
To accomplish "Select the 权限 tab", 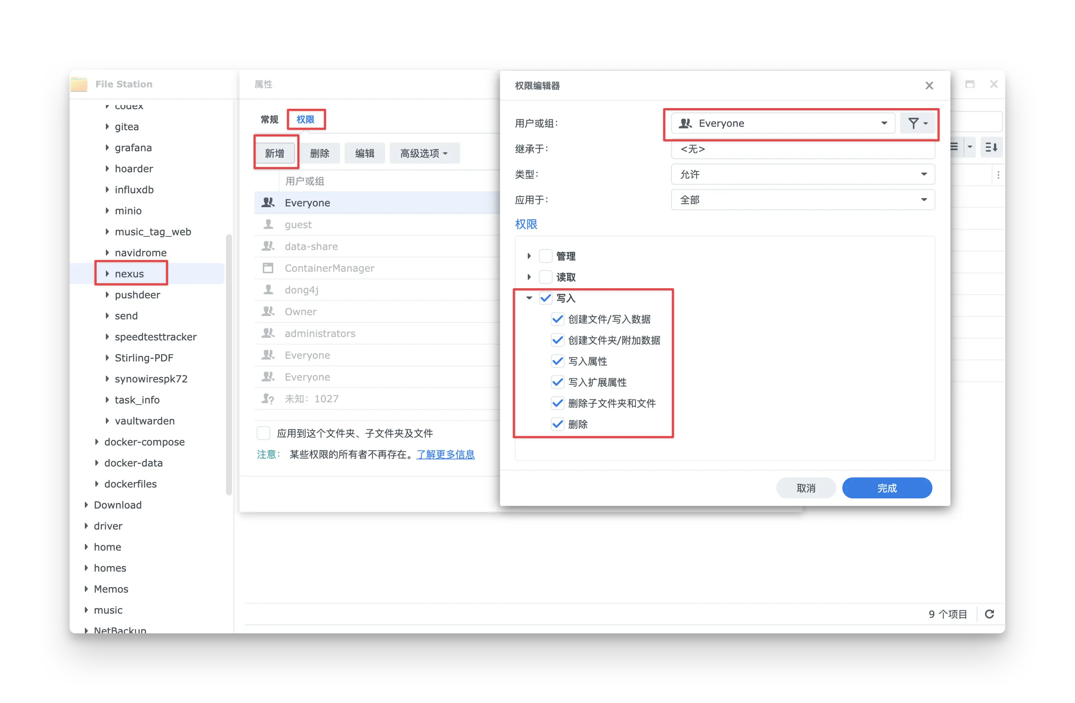I will (305, 120).
